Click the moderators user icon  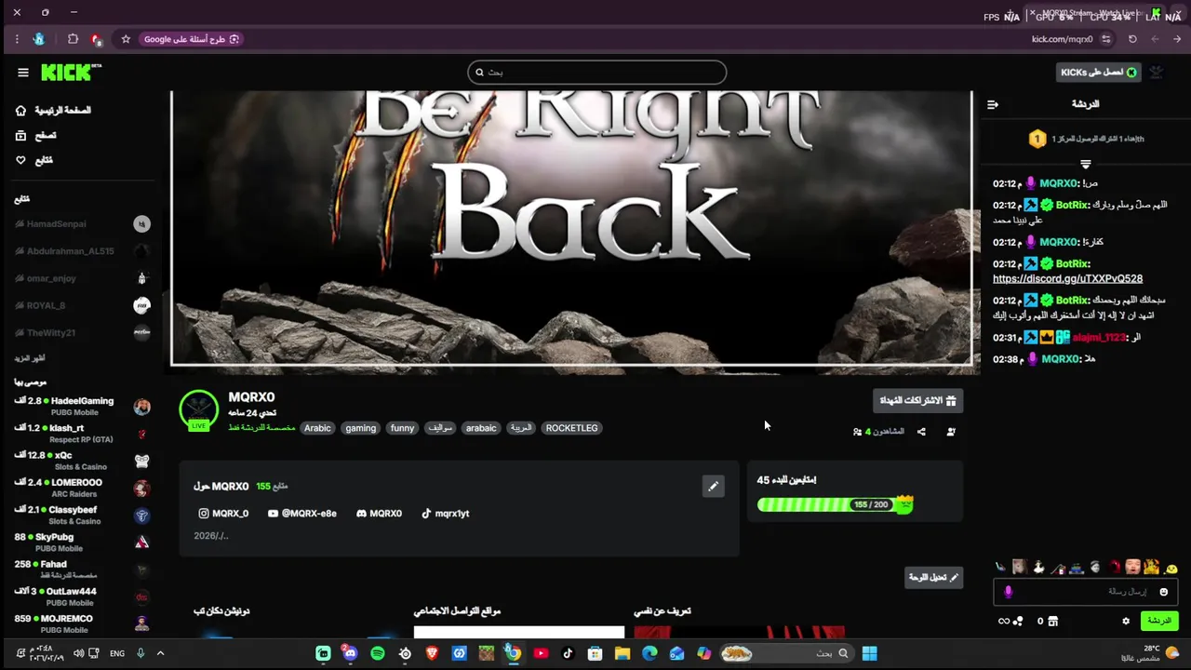(x=951, y=432)
